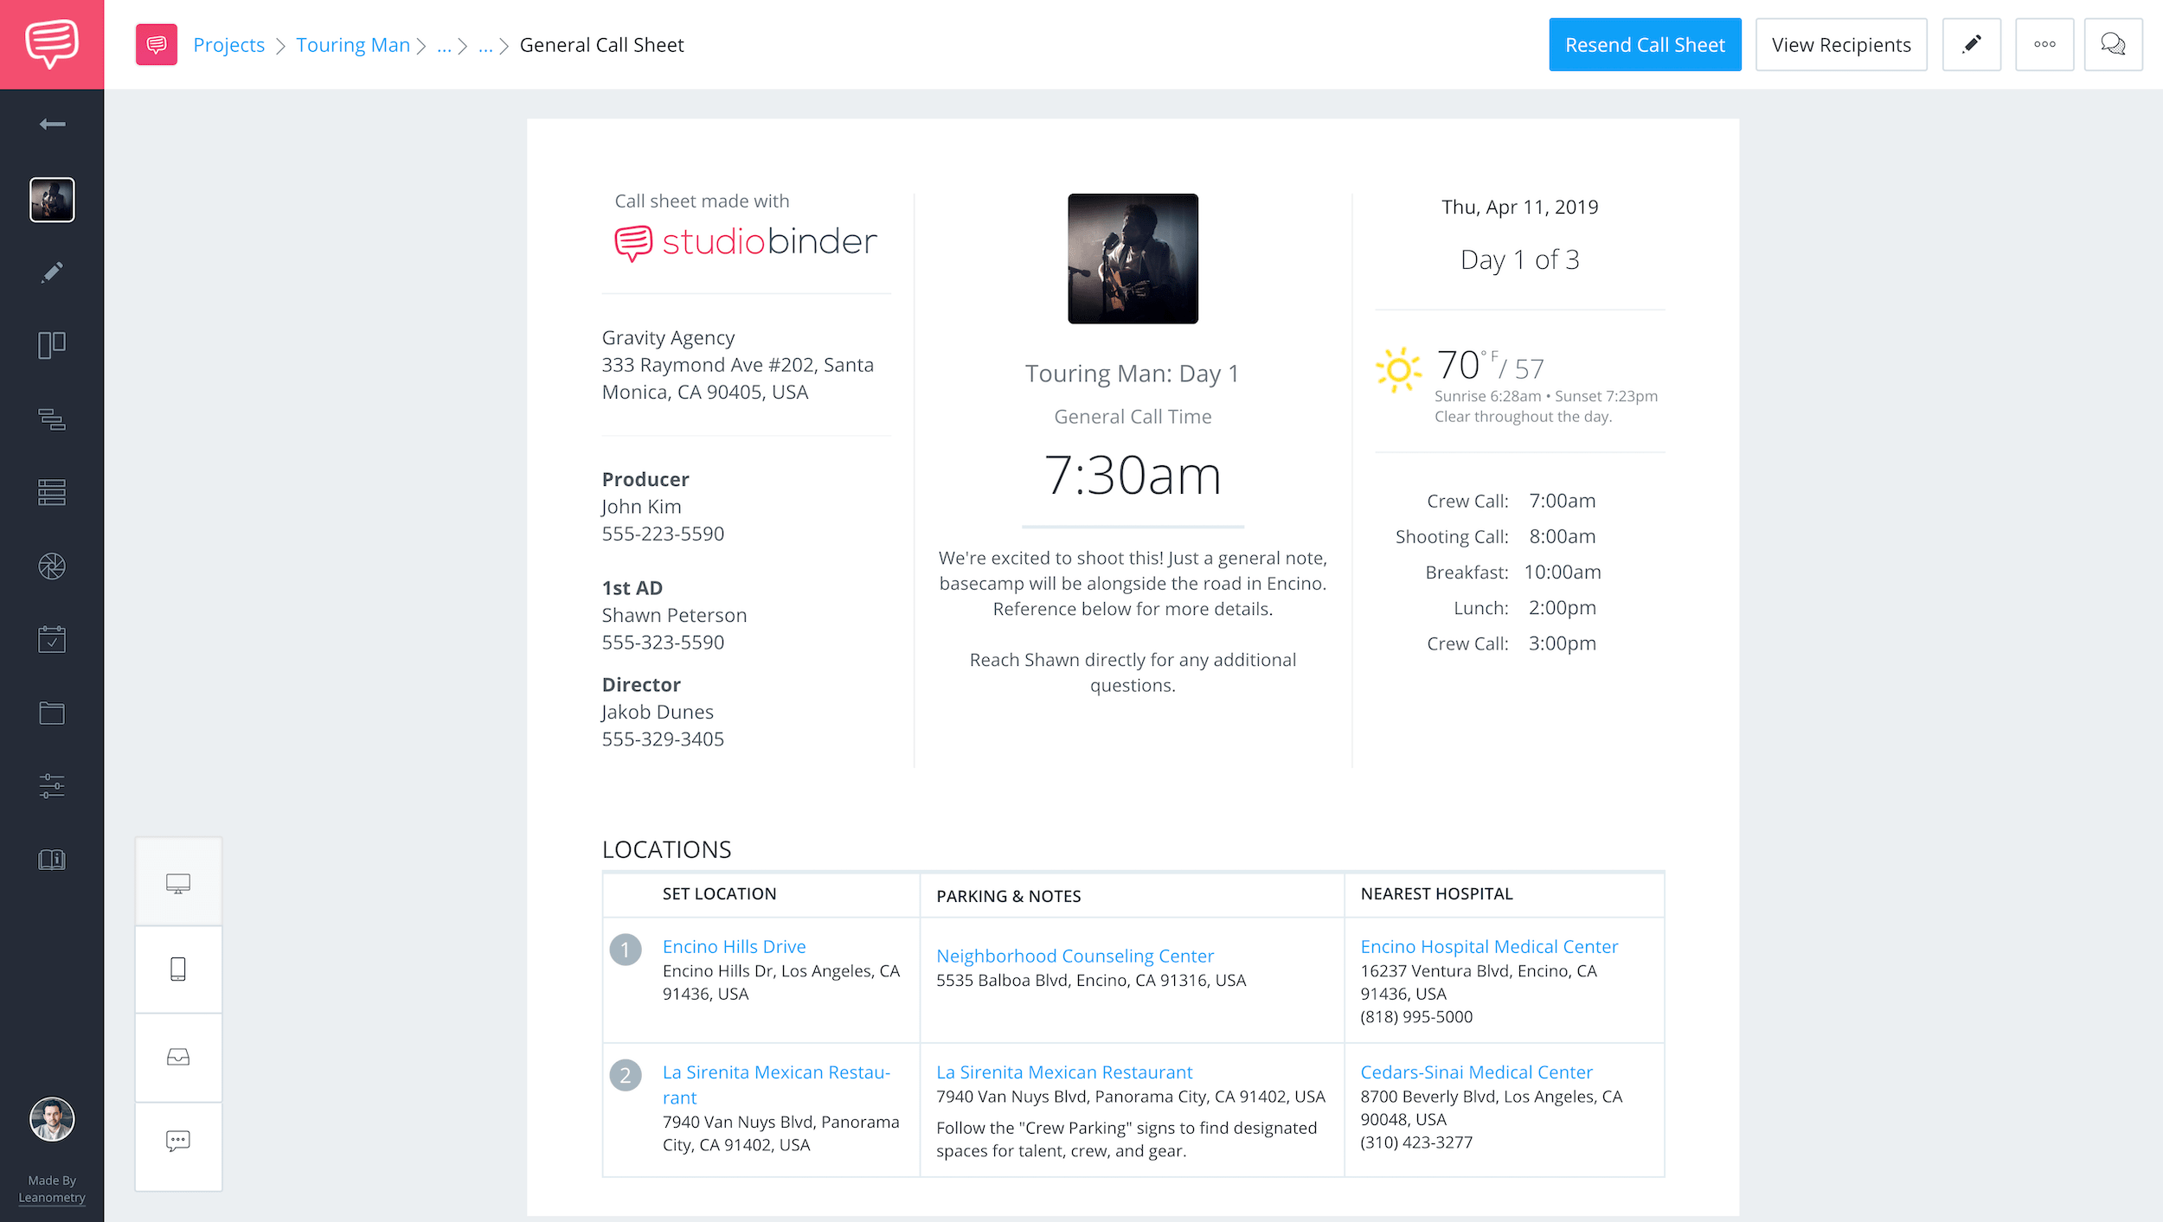Click user profile thumbnail in bottom sidebar
The height and width of the screenshot is (1222, 2163).
tap(52, 1118)
